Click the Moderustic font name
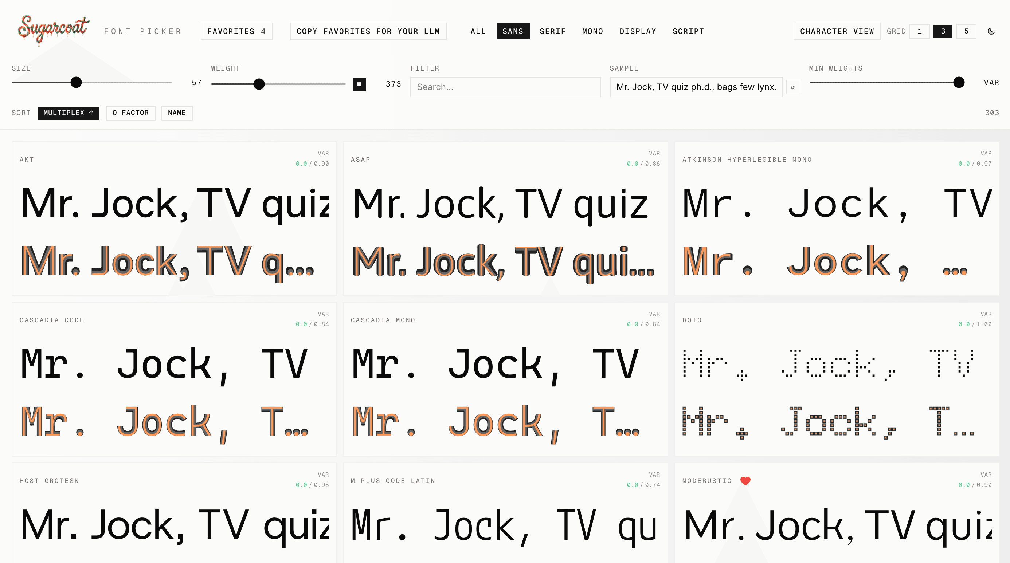 click(x=706, y=481)
